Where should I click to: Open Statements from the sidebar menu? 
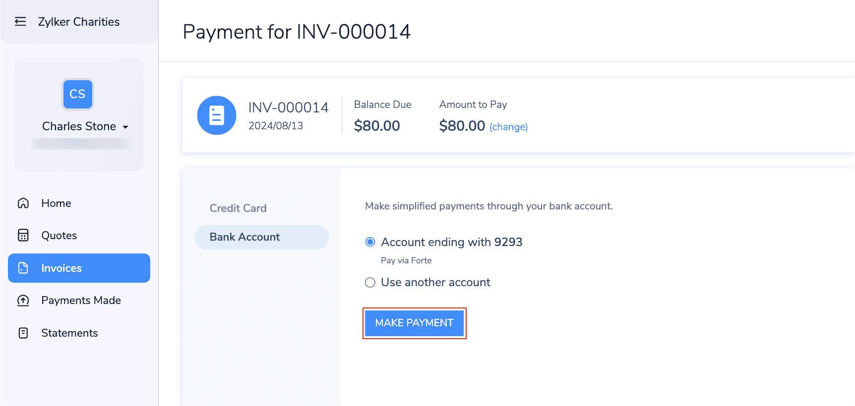(x=69, y=333)
